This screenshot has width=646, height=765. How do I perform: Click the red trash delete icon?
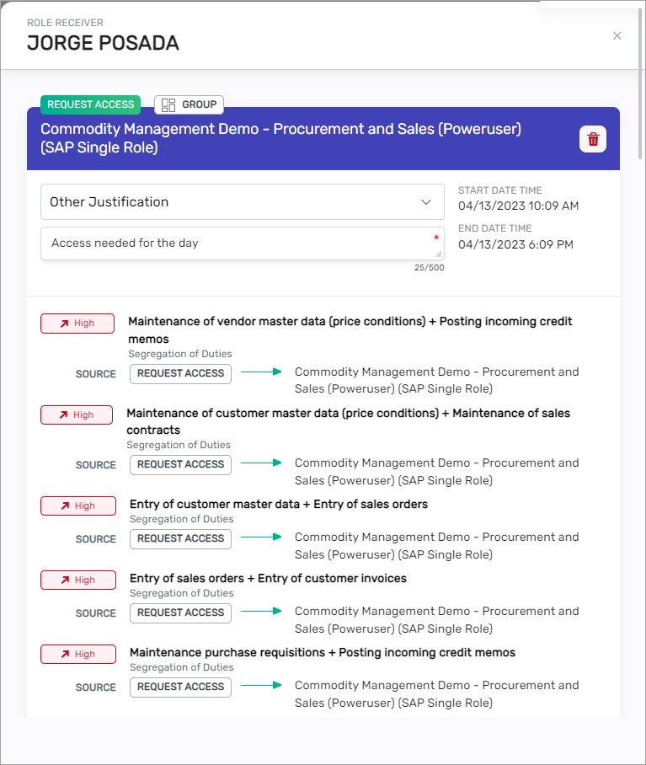pos(593,139)
